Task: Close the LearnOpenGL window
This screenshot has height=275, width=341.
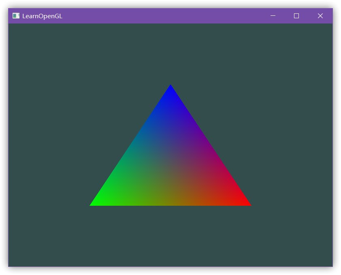Action: (x=320, y=16)
